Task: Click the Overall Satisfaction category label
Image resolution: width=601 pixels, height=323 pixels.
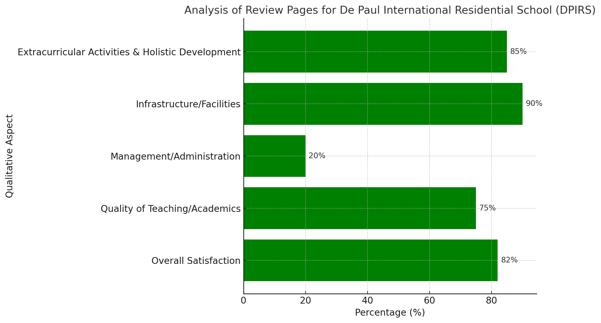Action: click(x=196, y=261)
